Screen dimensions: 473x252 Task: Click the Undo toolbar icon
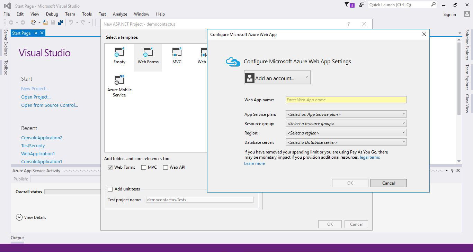(71, 22)
